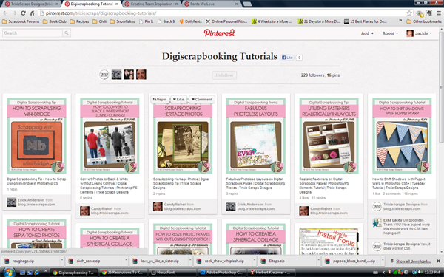
Task: Open the Book Club bookmark folder
Action: pos(54,21)
